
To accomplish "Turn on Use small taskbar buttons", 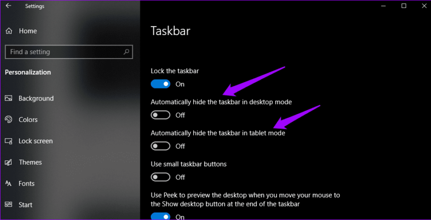I will [x=160, y=177].
